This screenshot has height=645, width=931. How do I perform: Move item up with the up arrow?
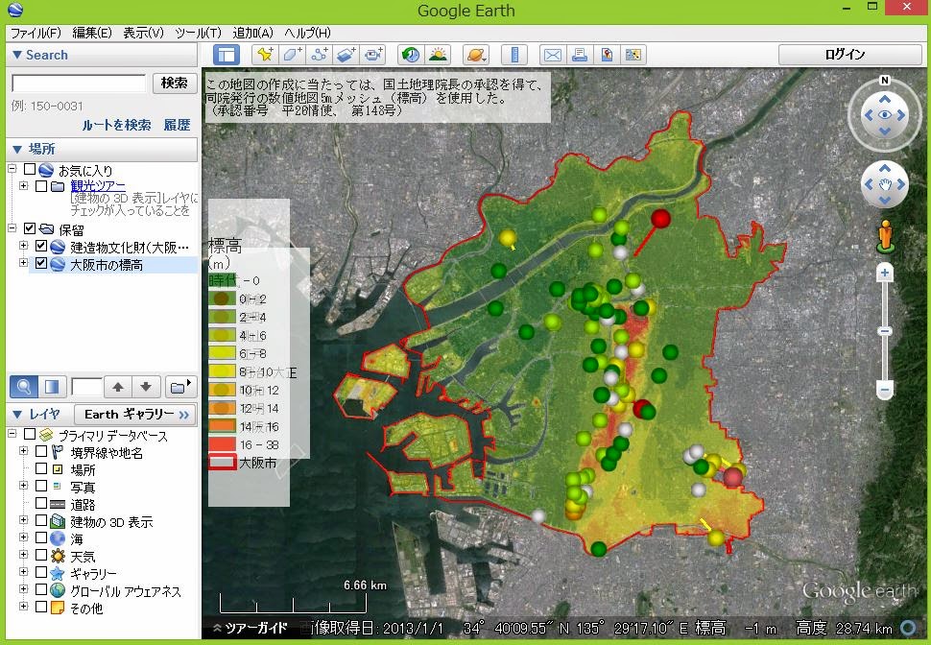tap(117, 387)
